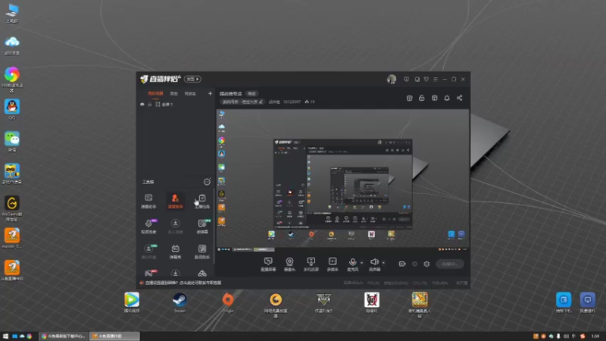Toggle visibility eye of 全屏 1 source

tap(142, 105)
